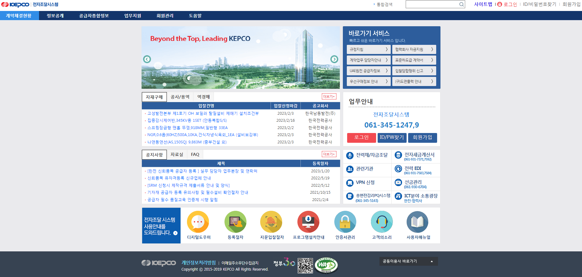The image size is (582, 277).
Task: Open notice 공급자 필수 품질교육 인증제 시행 알림
Action: point(182,200)
